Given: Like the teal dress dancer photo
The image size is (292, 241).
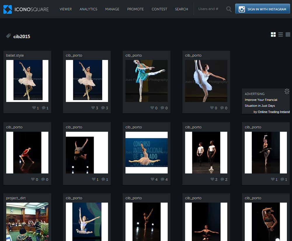Looking at the screenshot, I should (x=152, y=108).
